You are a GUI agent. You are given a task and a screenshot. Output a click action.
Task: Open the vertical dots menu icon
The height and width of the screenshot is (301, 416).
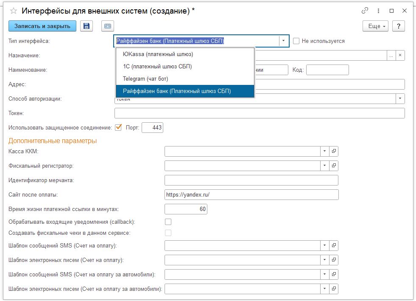pyautogui.click(x=378, y=11)
